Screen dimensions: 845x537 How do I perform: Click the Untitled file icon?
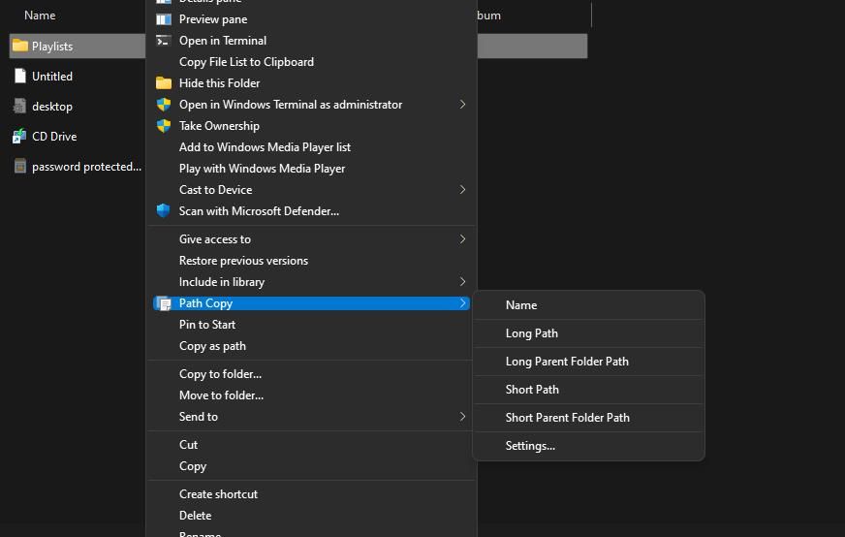tap(20, 76)
